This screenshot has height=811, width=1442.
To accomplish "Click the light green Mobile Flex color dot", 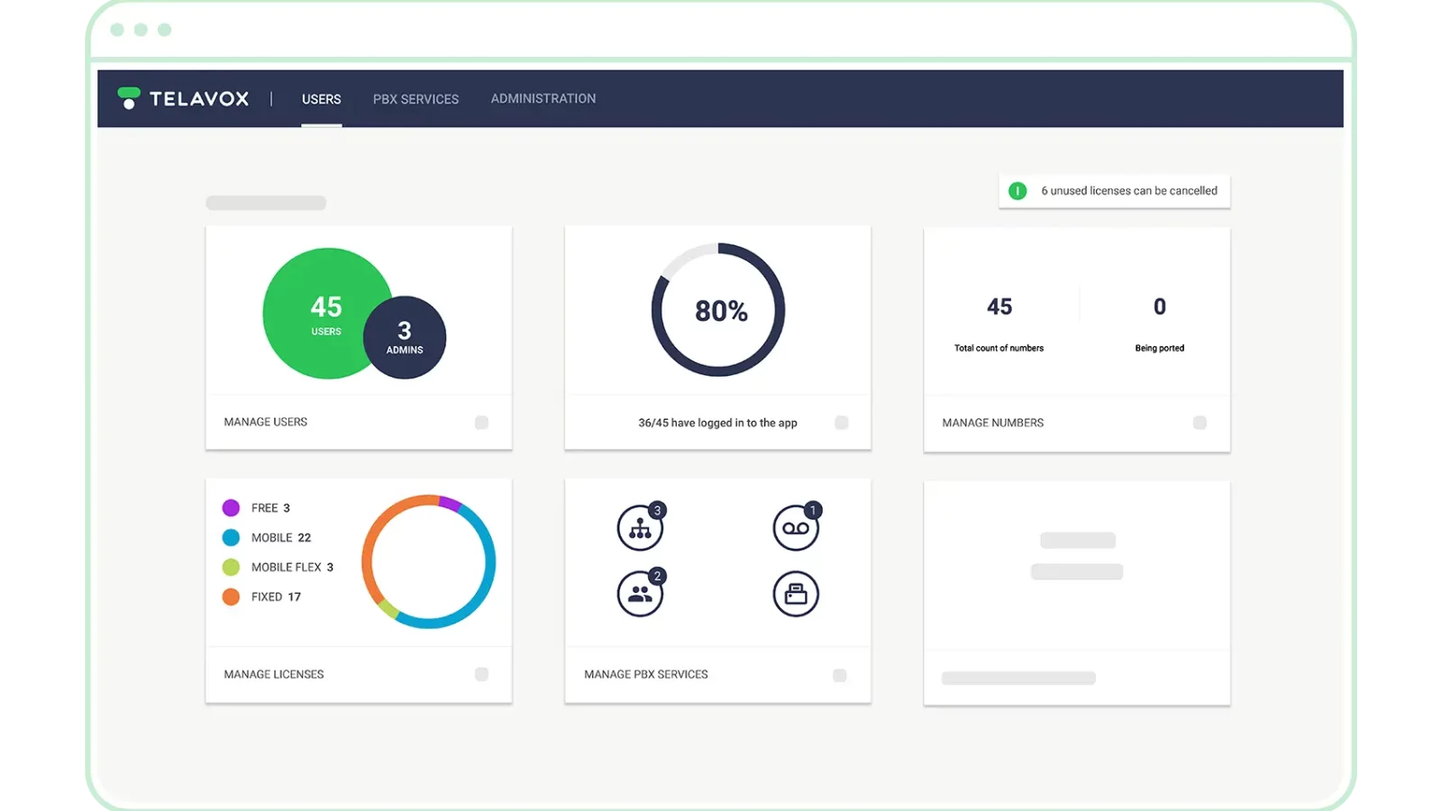I will tap(231, 567).
